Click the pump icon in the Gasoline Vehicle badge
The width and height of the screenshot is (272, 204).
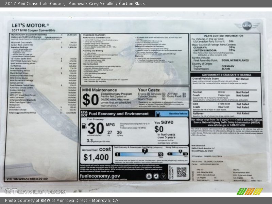coord(158,114)
